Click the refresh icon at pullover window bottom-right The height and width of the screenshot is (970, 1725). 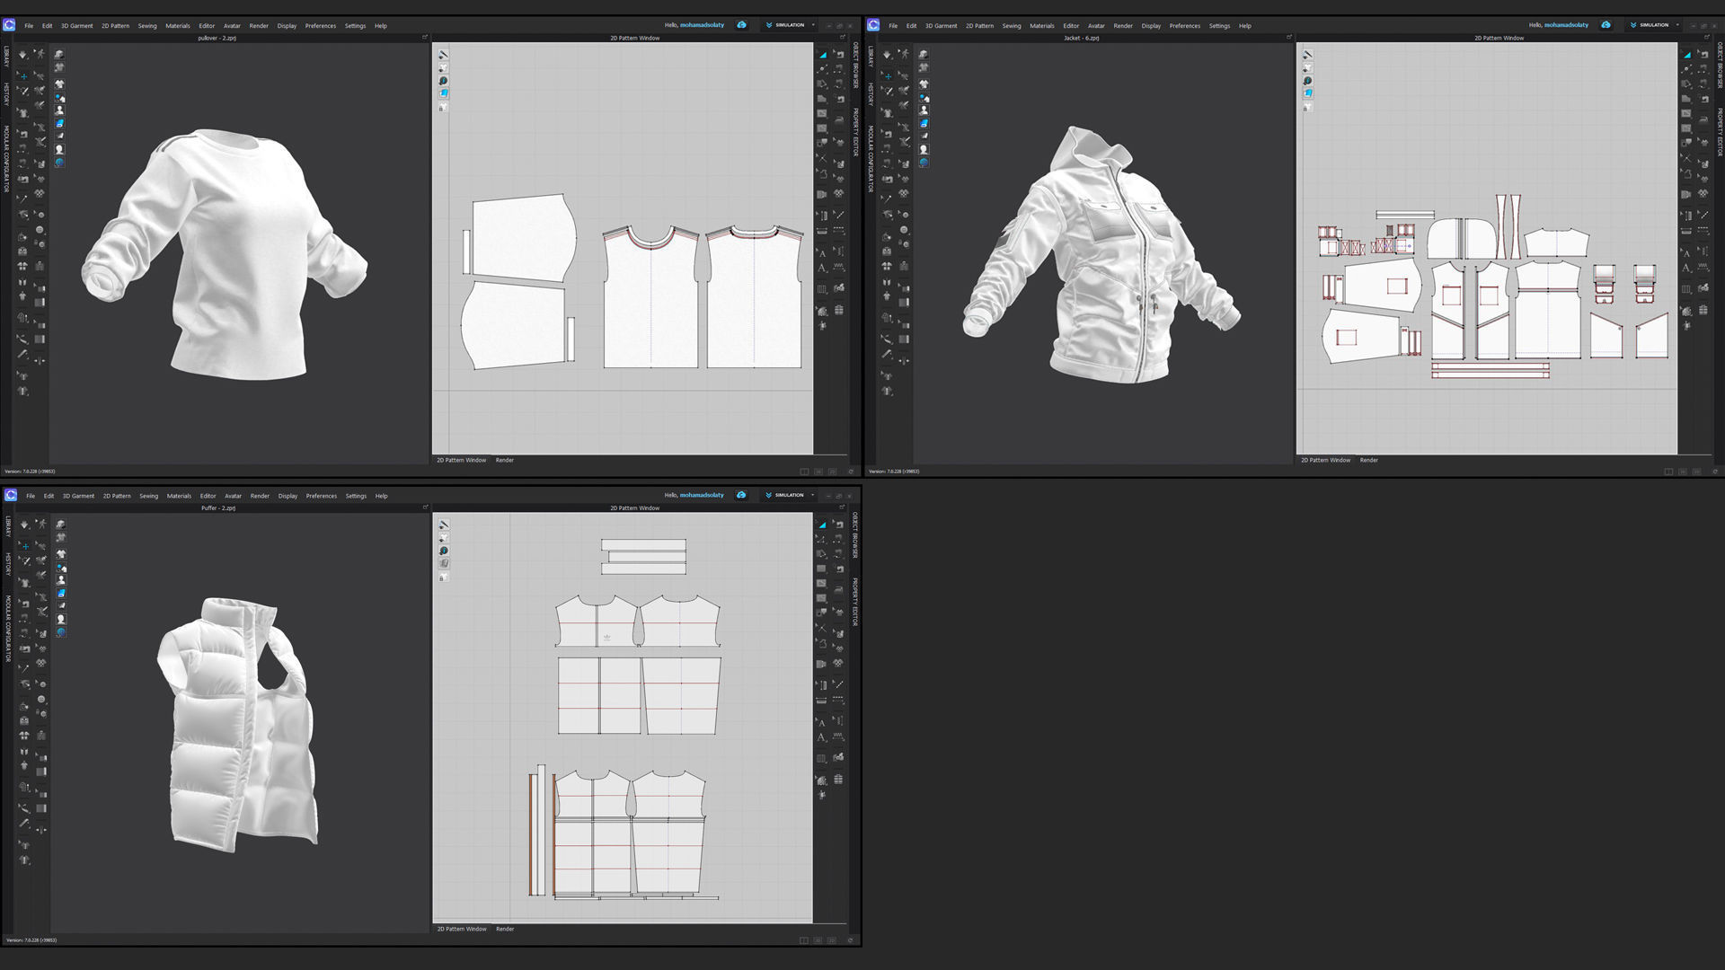851,472
